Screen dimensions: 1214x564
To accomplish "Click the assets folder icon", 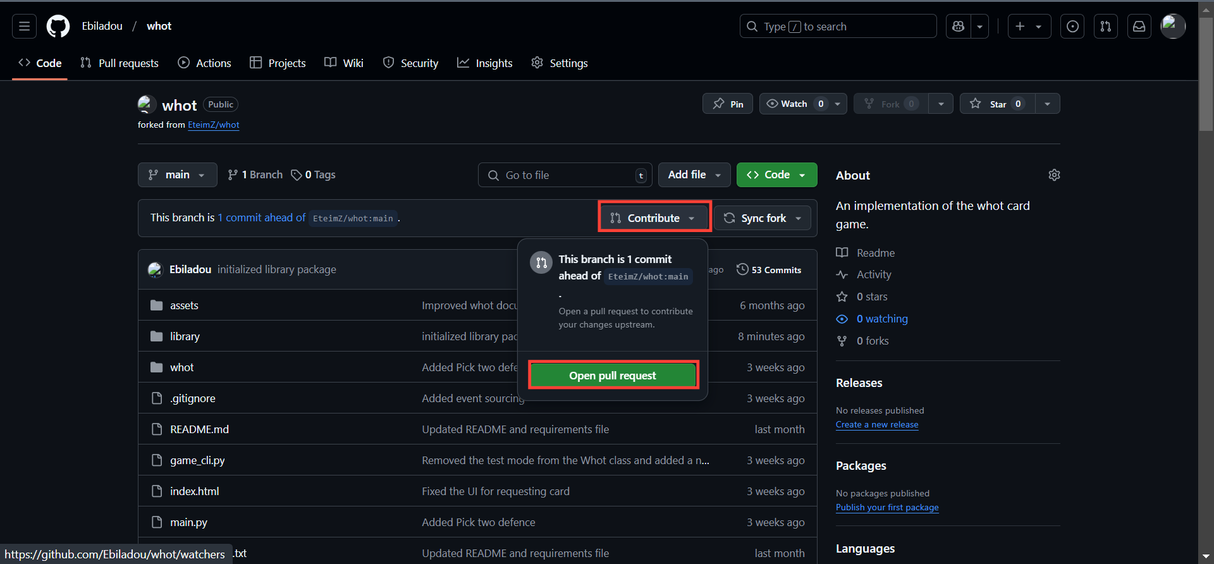I will 157,305.
